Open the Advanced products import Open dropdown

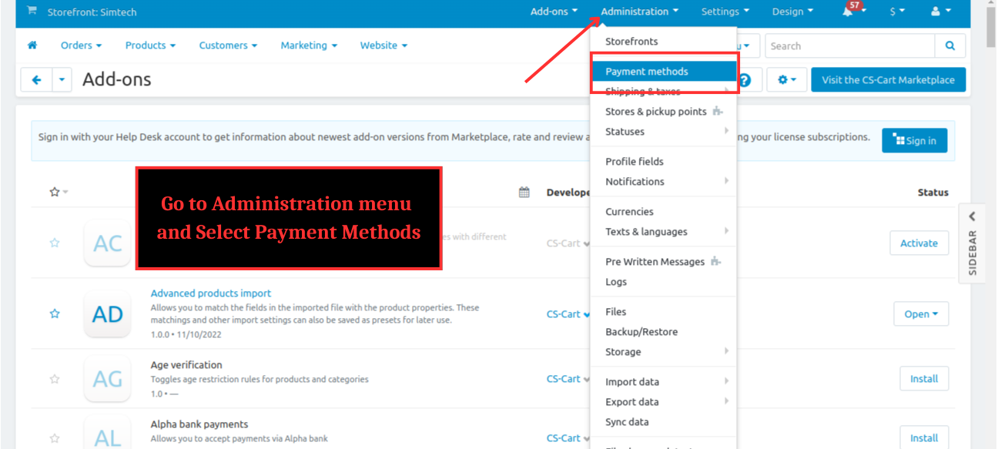[921, 313]
